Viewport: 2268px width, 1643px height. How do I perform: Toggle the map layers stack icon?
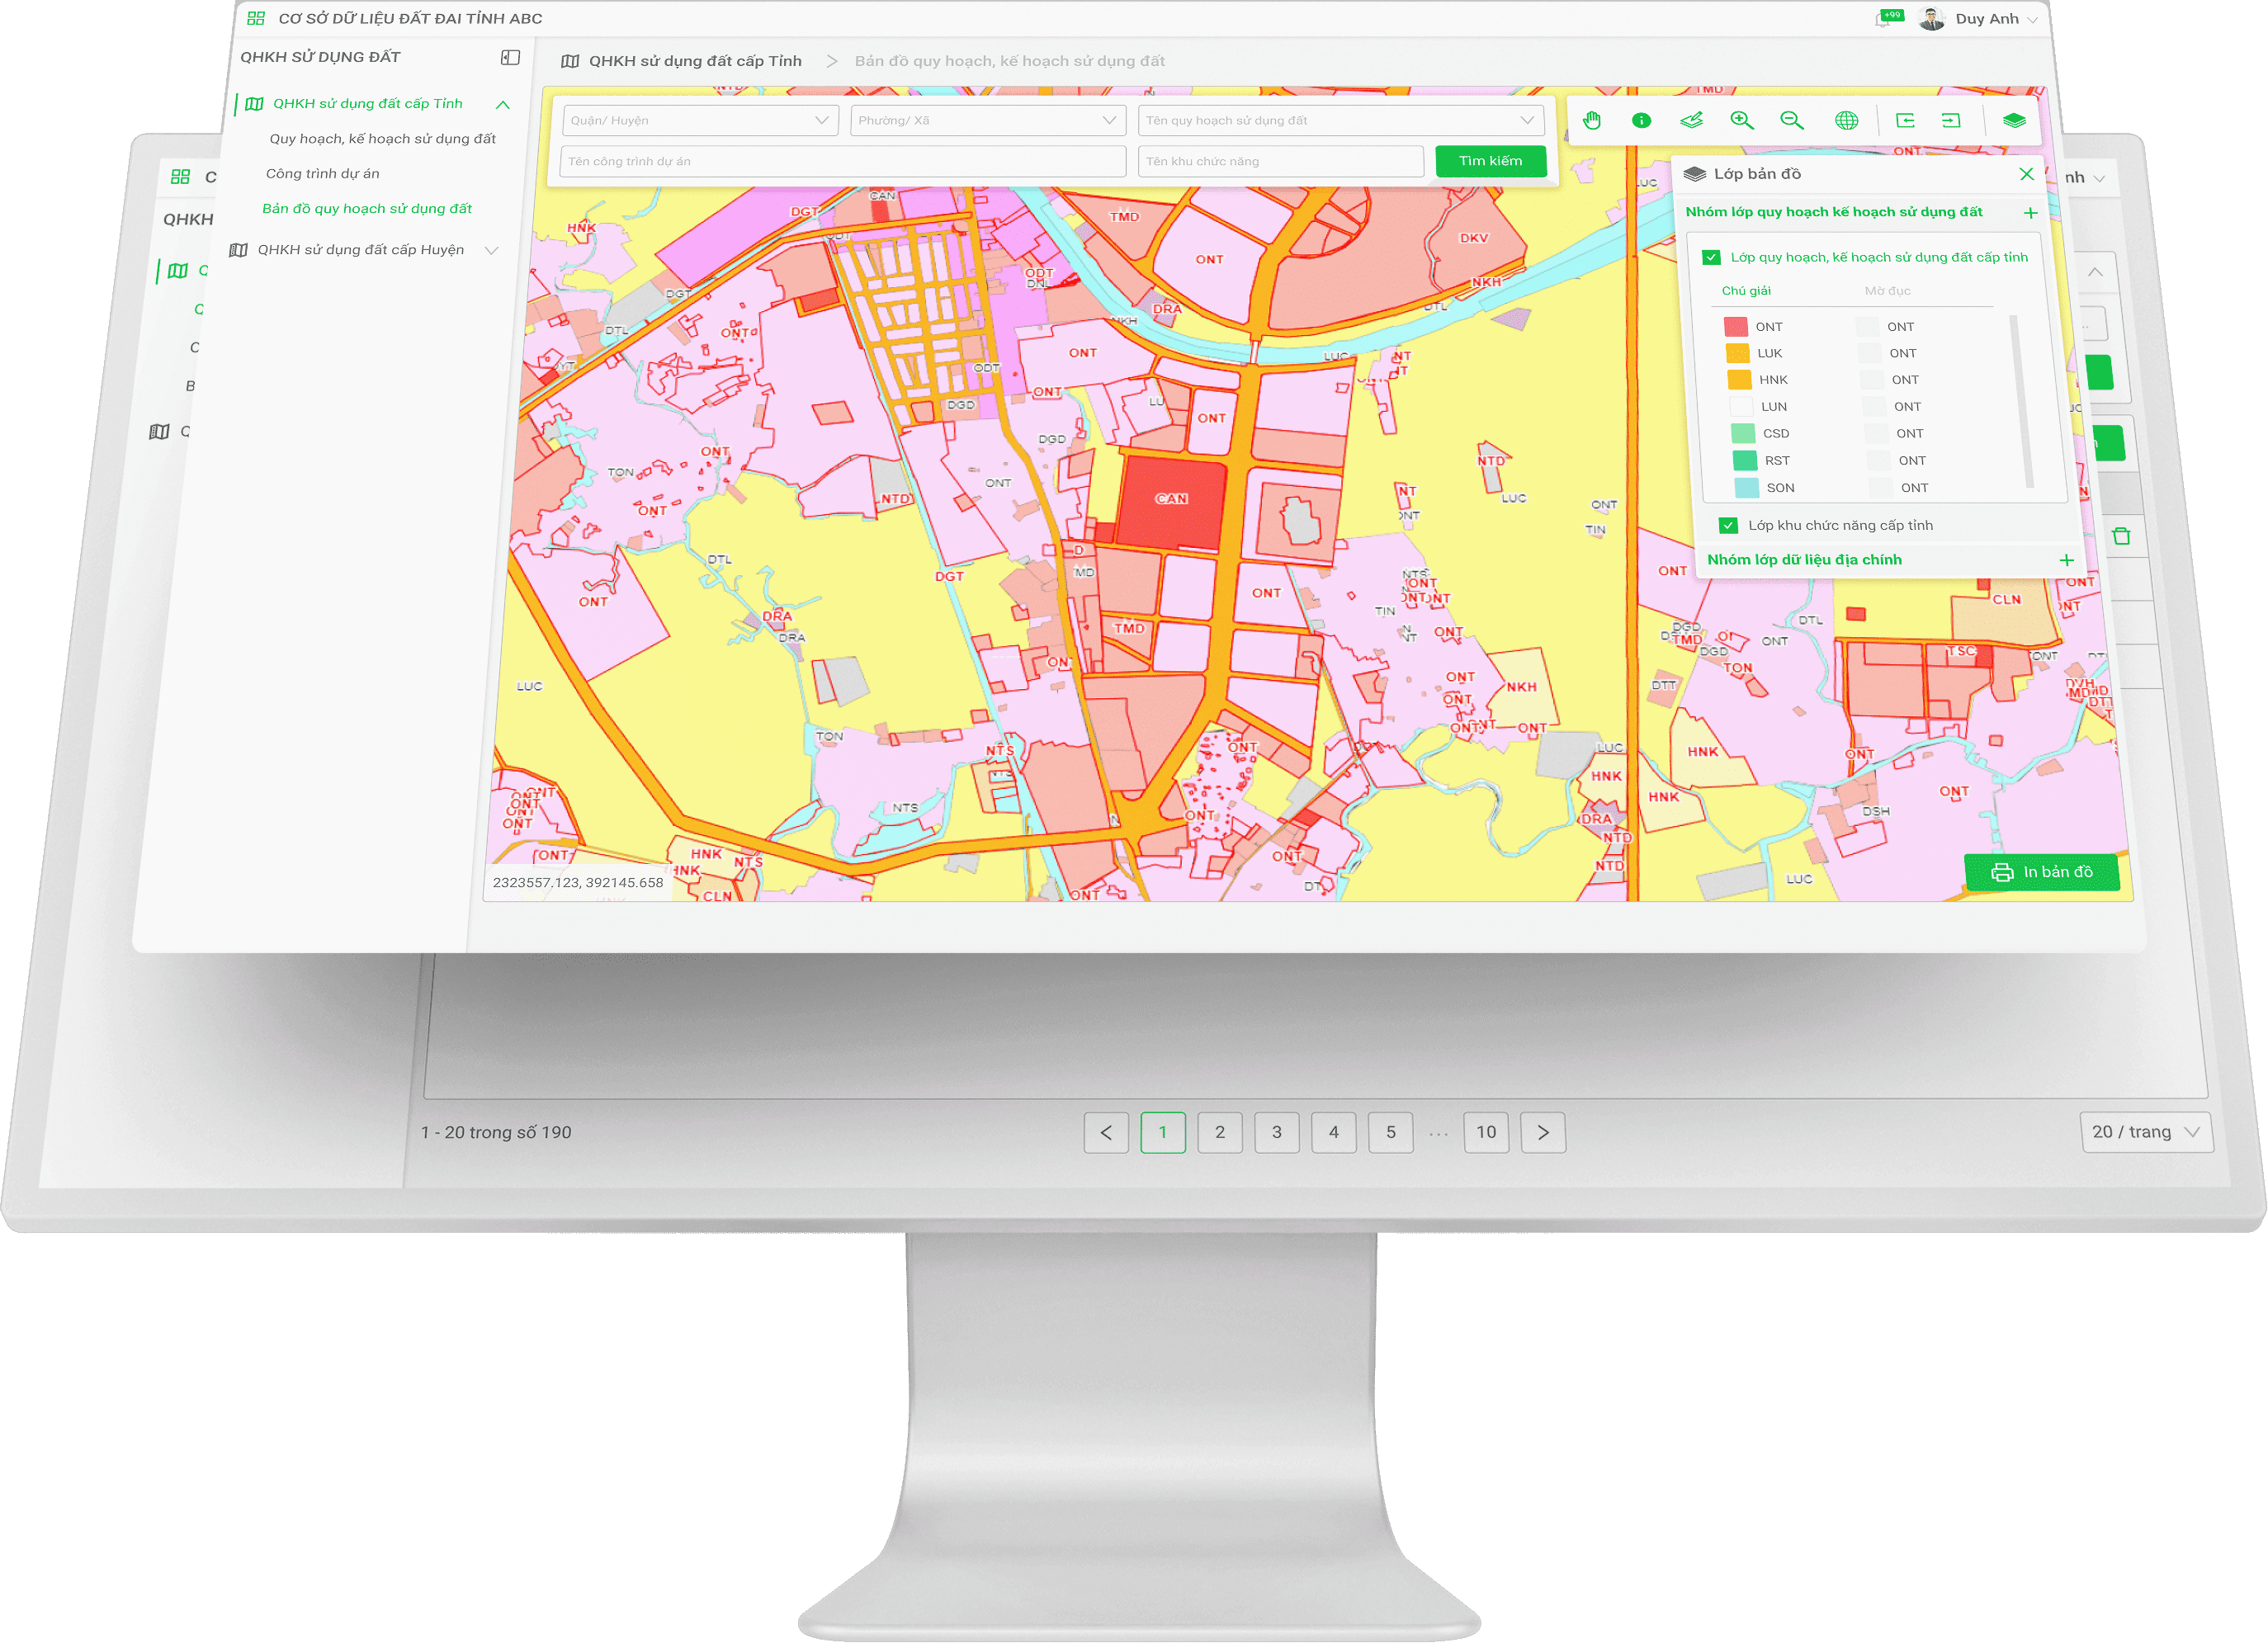pos(2014,121)
